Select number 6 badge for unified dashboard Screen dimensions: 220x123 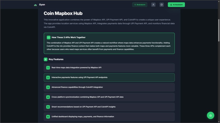48,117
